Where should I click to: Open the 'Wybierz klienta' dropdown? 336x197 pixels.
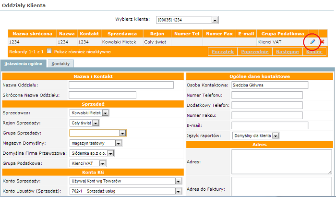point(187,20)
